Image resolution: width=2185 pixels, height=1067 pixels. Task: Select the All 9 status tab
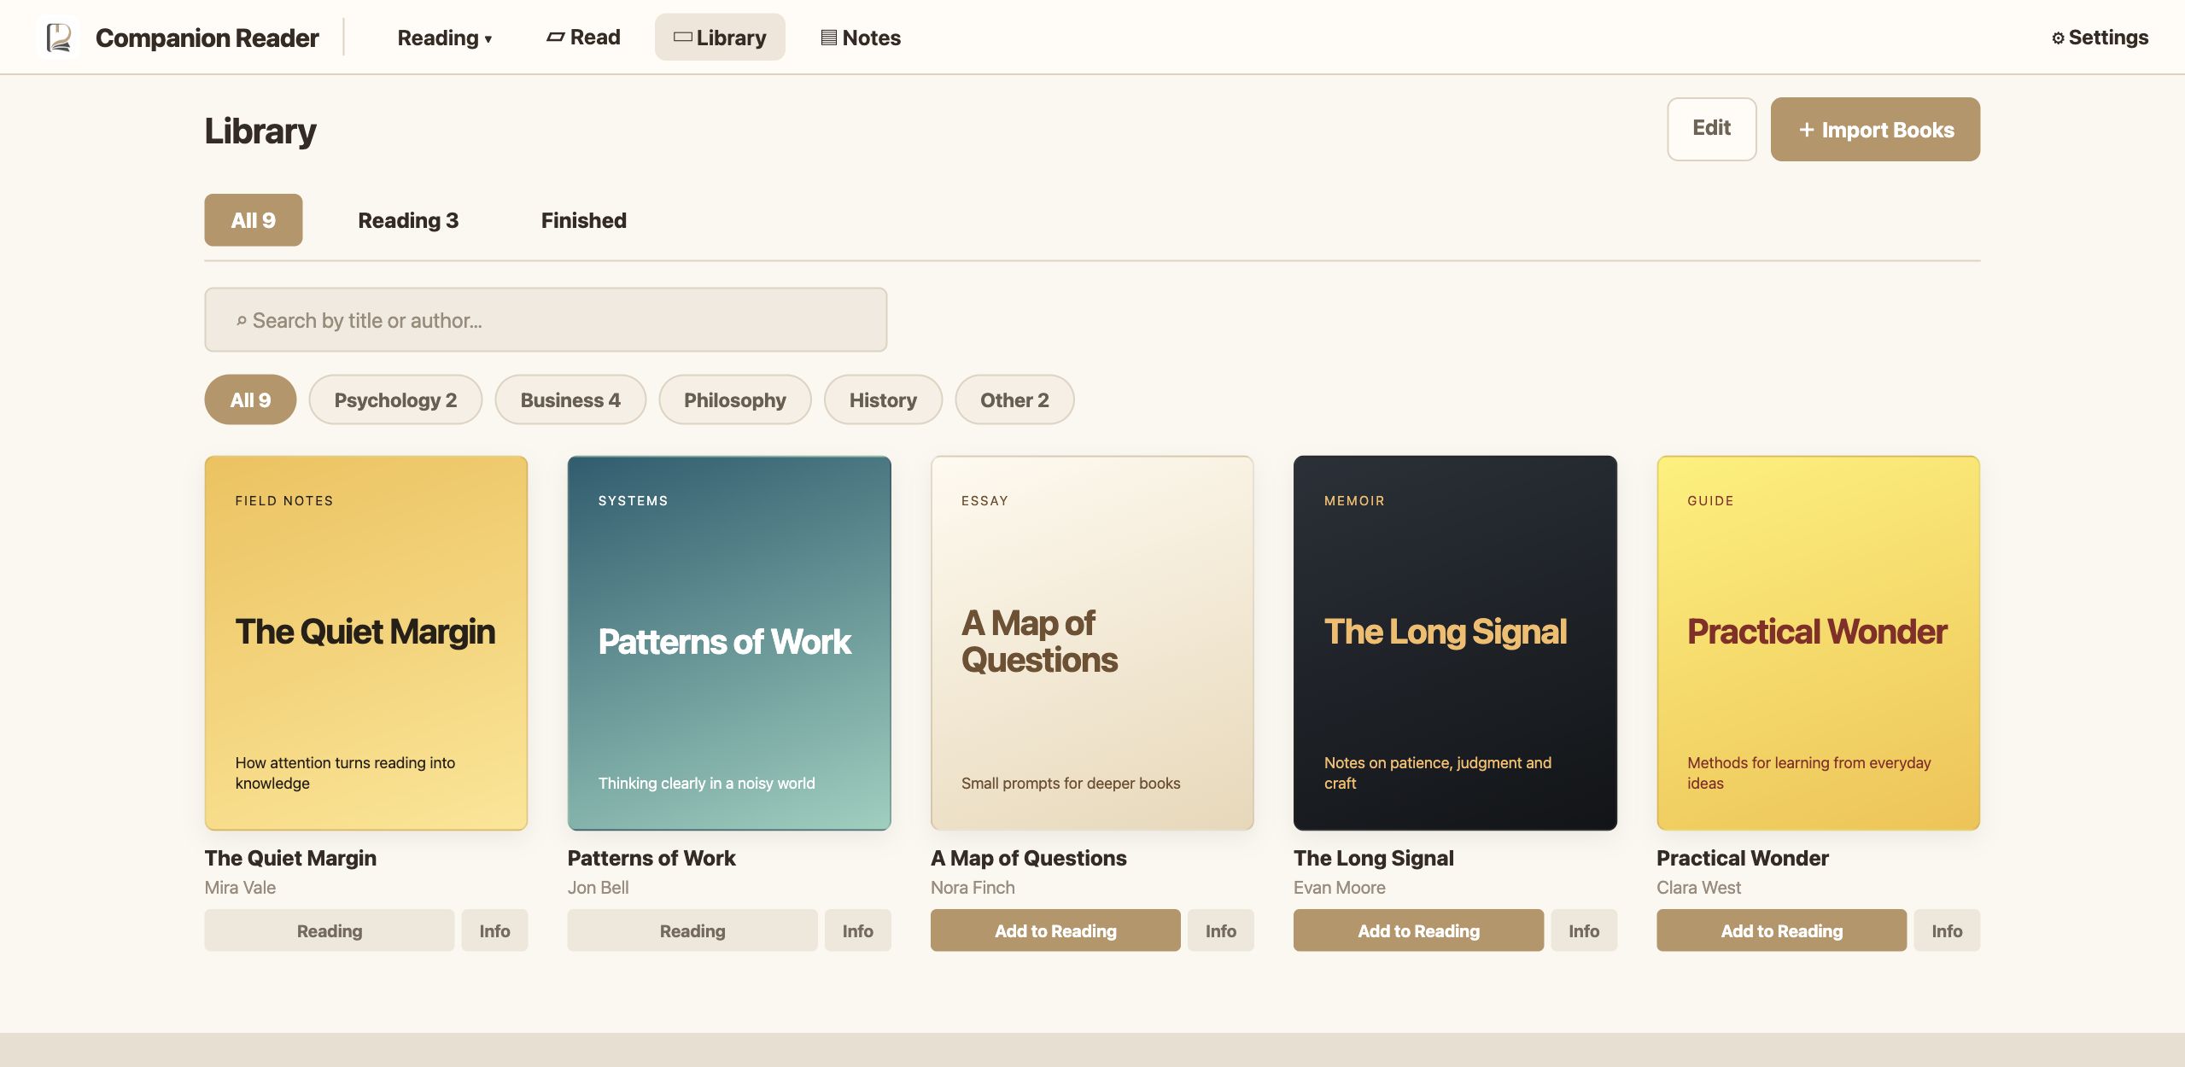click(x=253, y=220)
